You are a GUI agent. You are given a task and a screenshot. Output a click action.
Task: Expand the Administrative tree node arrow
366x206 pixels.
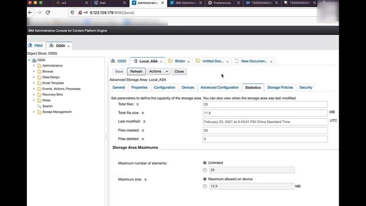coord(34,66)
